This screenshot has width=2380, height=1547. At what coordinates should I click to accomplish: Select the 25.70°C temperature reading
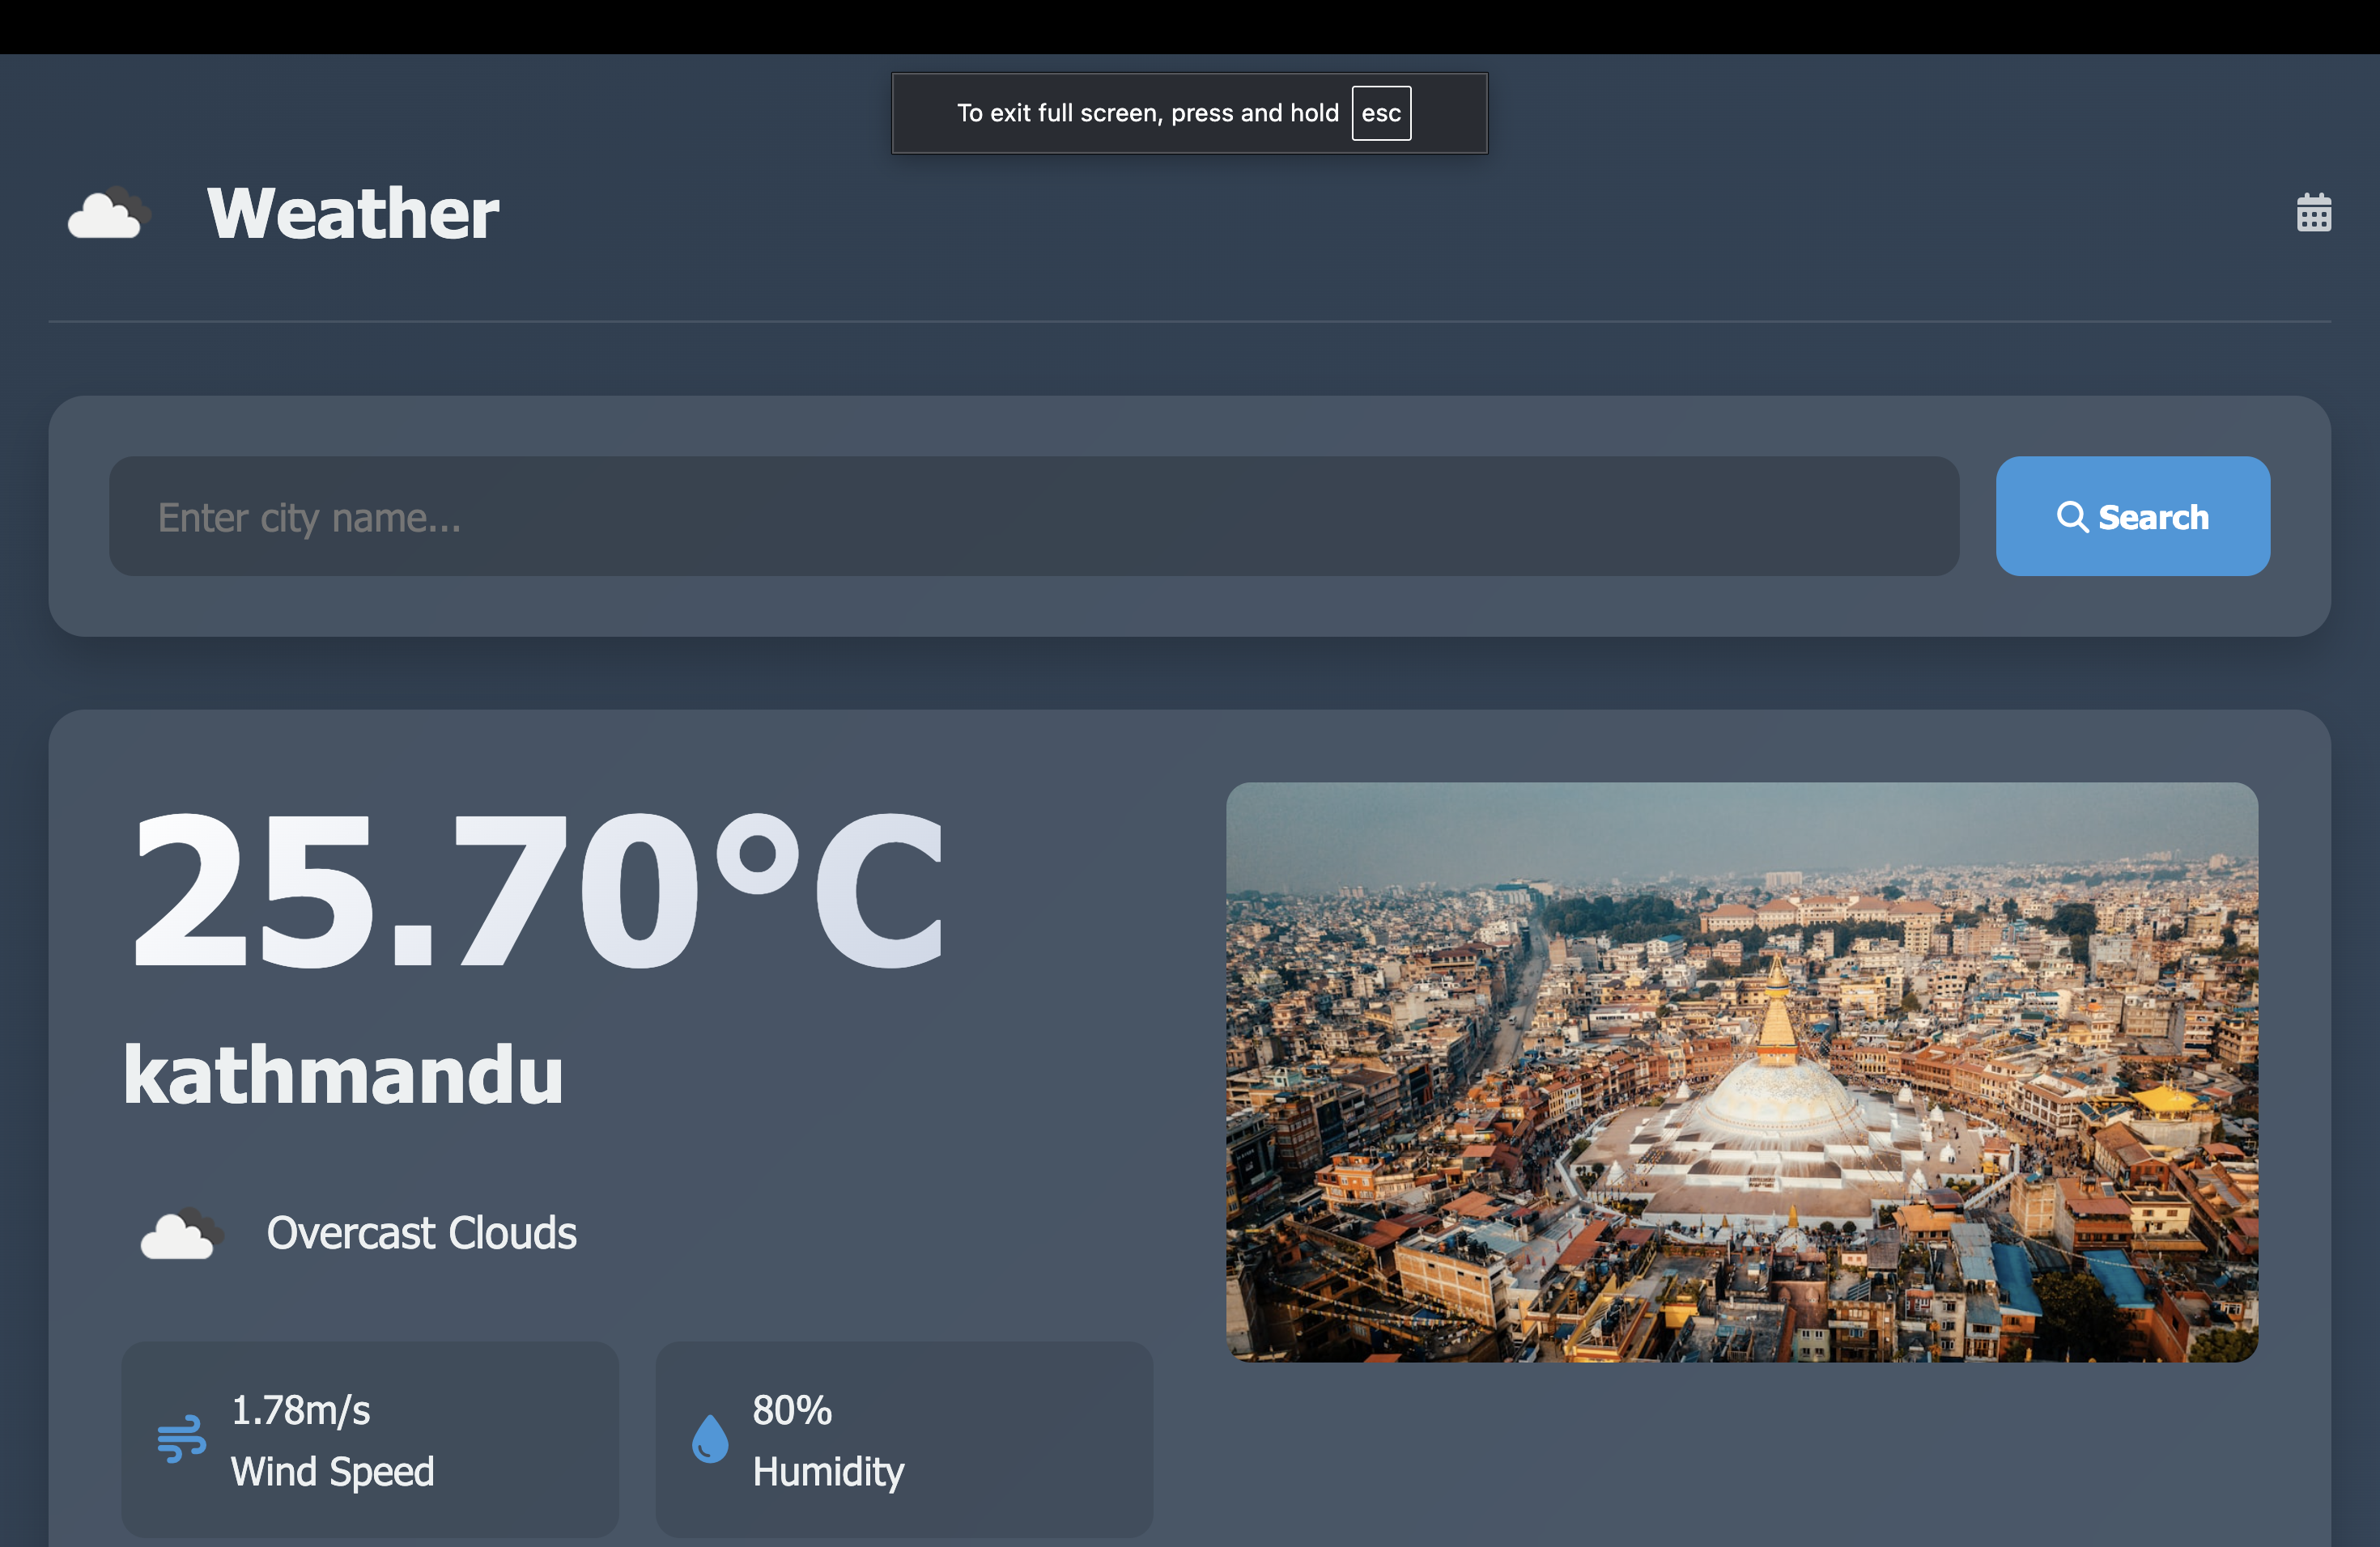538,889
